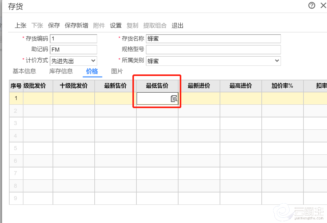
Task: Click 保存 in the toolbar
Action: [54, 26]
